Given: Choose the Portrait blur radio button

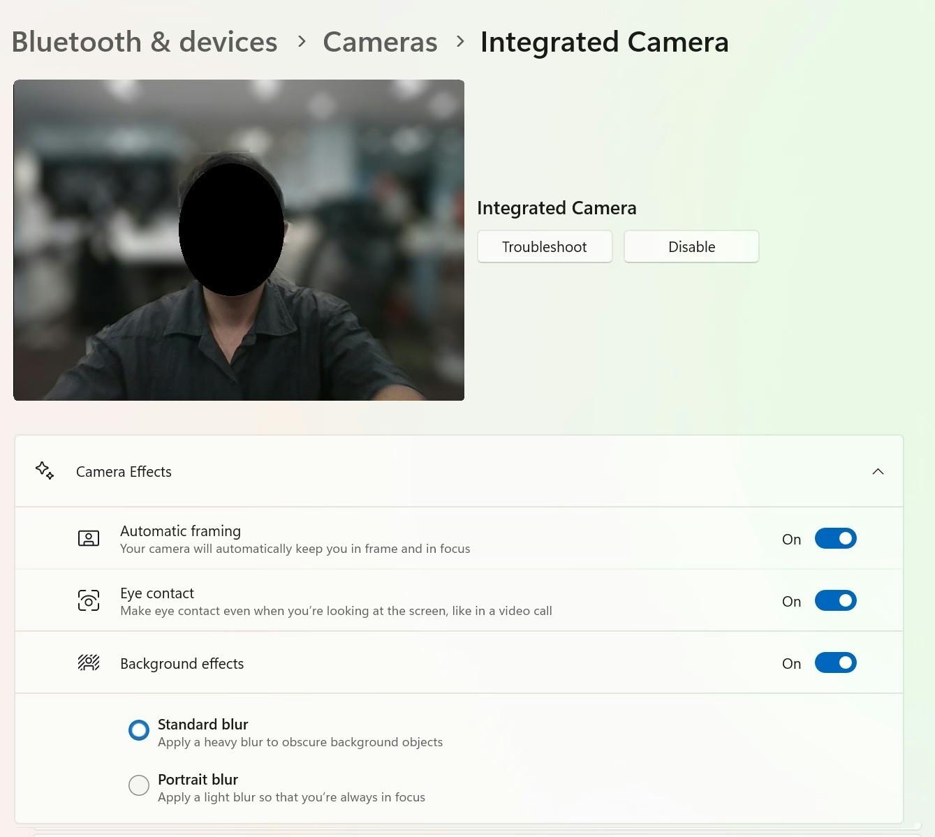Looking at the screenshot, I should 139,785.
